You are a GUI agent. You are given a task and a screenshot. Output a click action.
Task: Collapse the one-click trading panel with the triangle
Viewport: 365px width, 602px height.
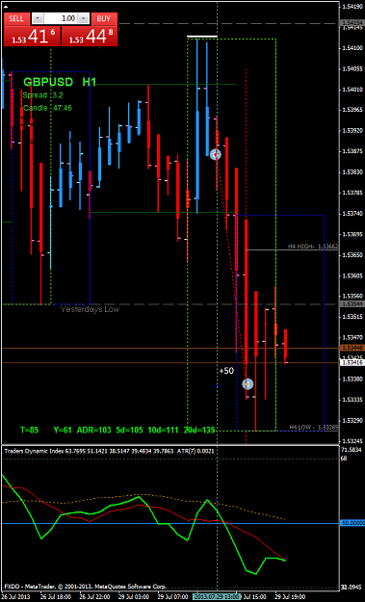(6, 8)
